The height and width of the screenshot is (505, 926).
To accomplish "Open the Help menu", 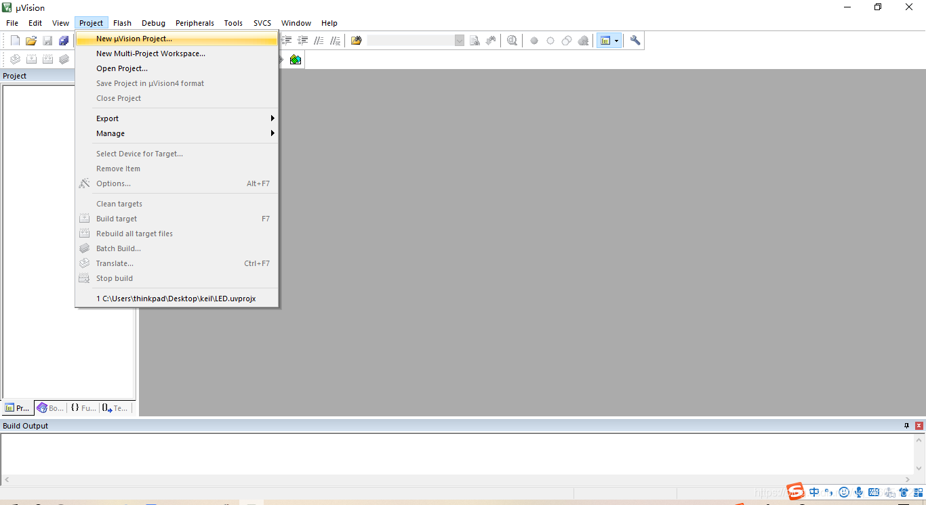I will [329, 23].
